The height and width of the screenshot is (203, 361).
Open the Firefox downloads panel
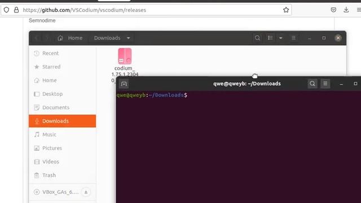pos(346,10)
